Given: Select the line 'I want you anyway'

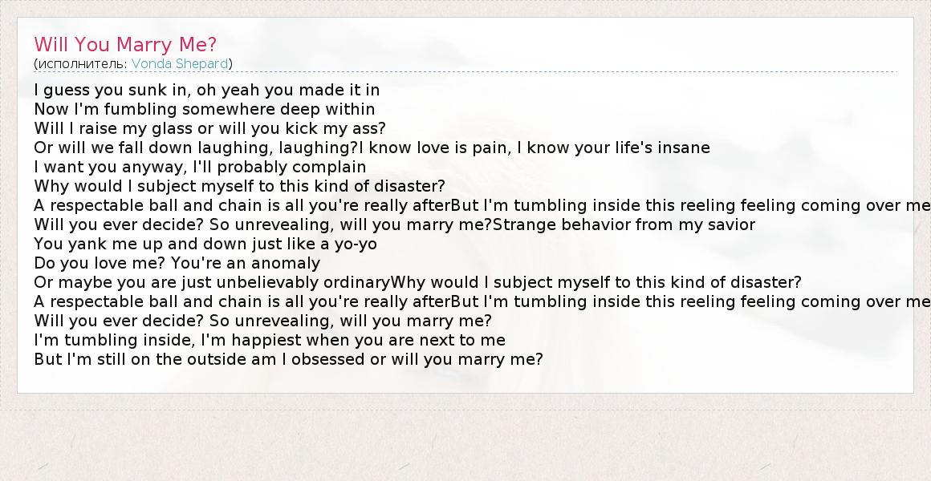Looking at the screenshot, I should pos(200,167).
